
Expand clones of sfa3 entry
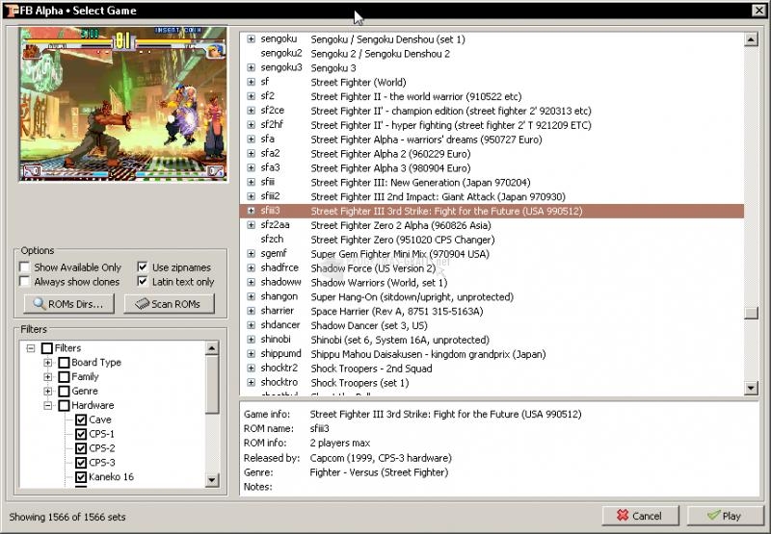252,167
